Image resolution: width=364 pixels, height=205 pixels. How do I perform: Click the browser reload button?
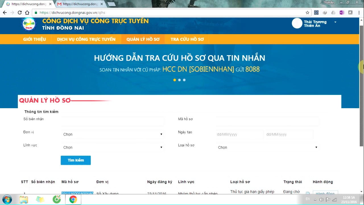point(20,13)
